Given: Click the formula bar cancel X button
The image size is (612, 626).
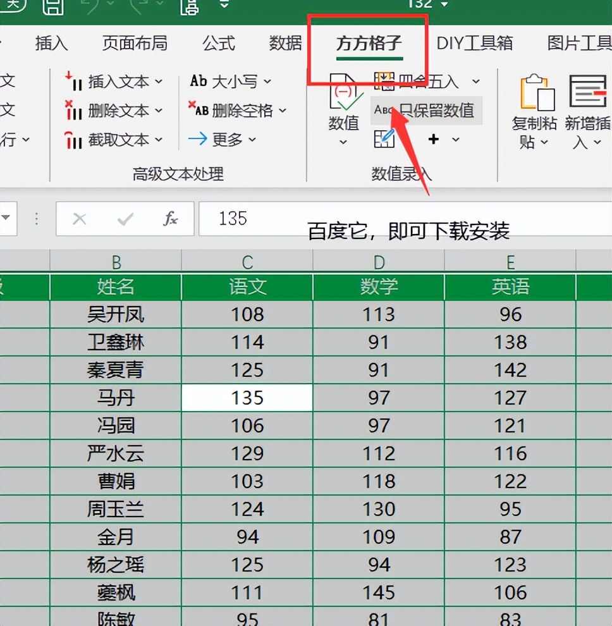Looking at the screenshot, I should (x=80, y=219).
